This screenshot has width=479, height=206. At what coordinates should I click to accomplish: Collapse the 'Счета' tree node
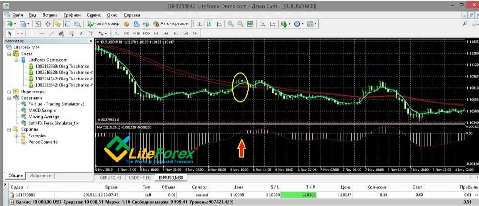[10, 54]
